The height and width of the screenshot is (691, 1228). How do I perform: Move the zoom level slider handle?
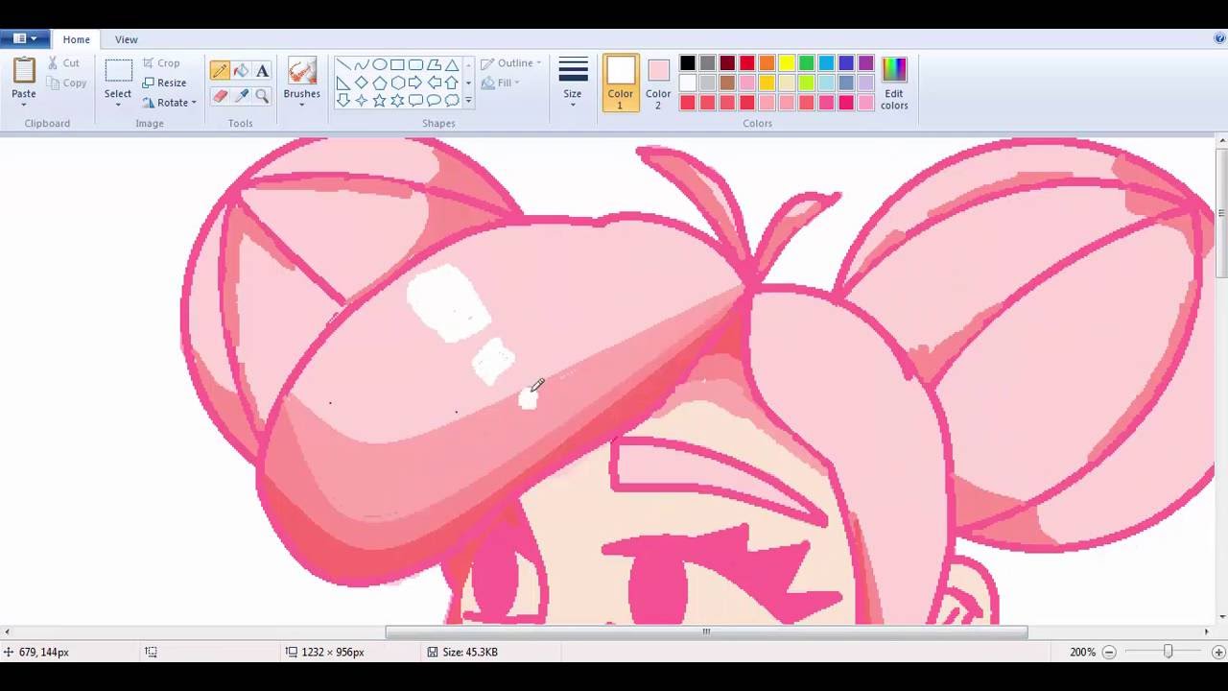click(x=1168, y=652)
